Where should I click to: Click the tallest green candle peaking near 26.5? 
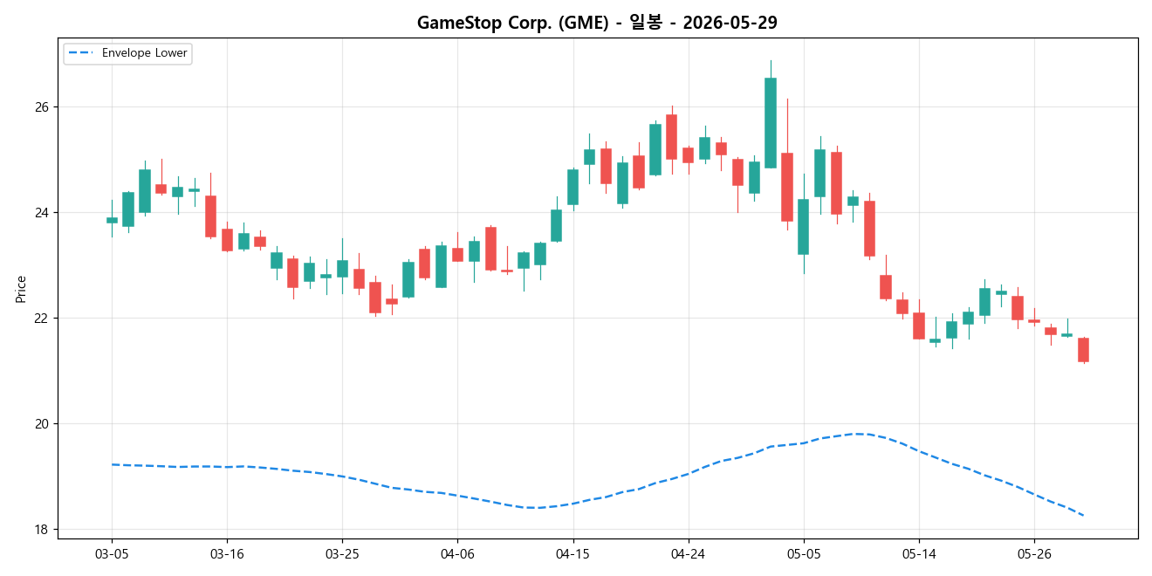771,122
